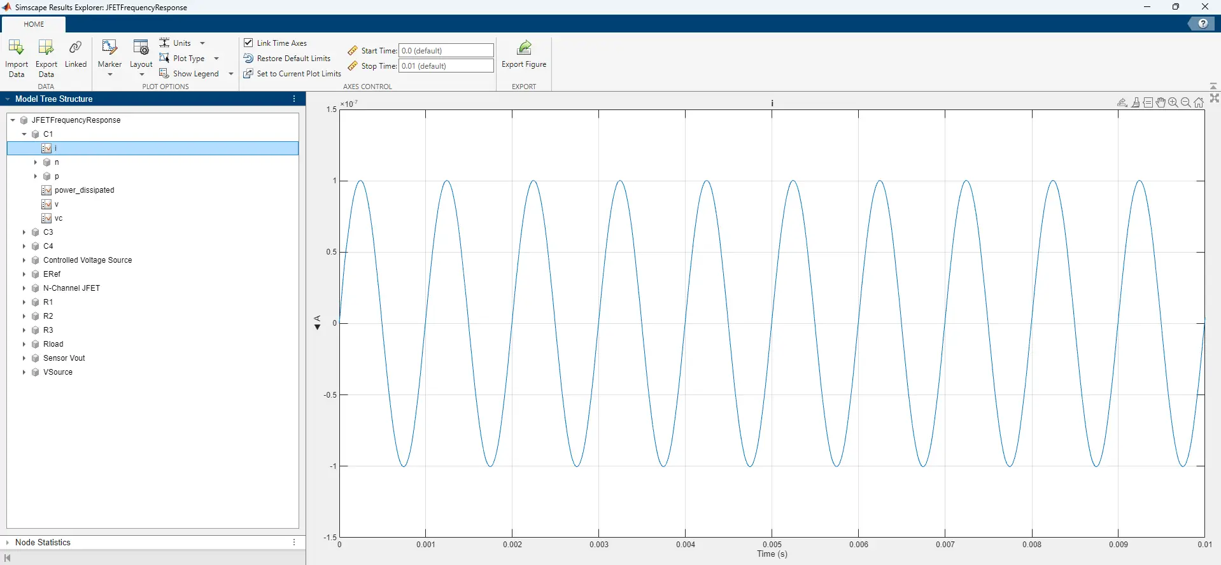Select power_dissipated in the model tree
1221x565 pixels.
pyautogui.click(x=84, y=190)
